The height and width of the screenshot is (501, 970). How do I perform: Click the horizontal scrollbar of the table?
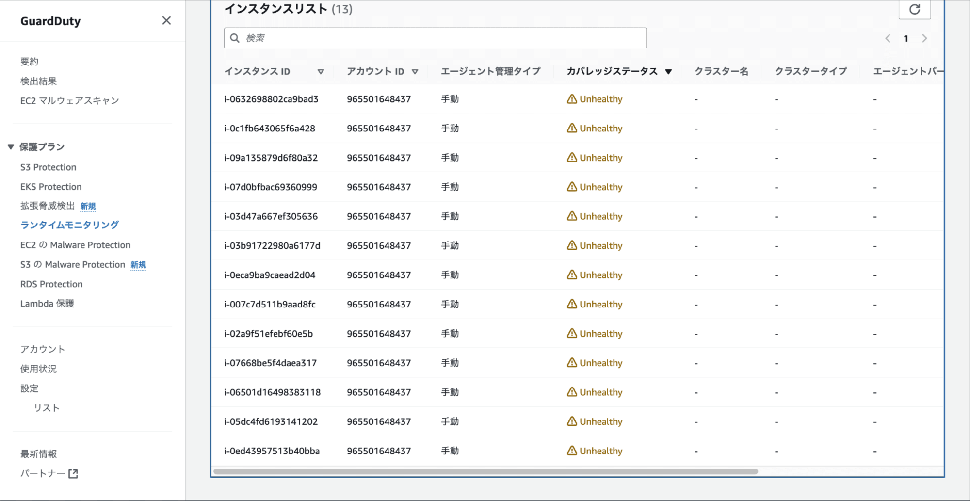point(485,471)
